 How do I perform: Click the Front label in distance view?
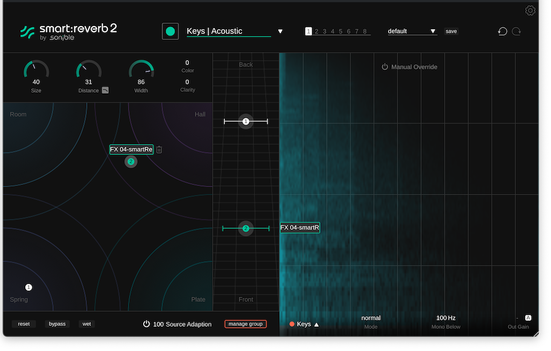(x=245, y=299)
